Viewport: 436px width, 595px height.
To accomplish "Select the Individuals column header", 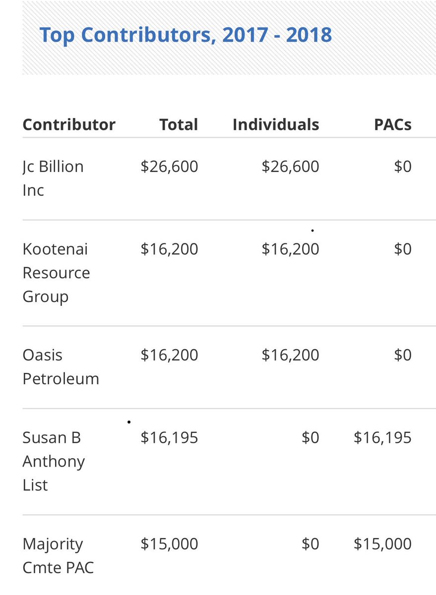I will pos(276,124).
